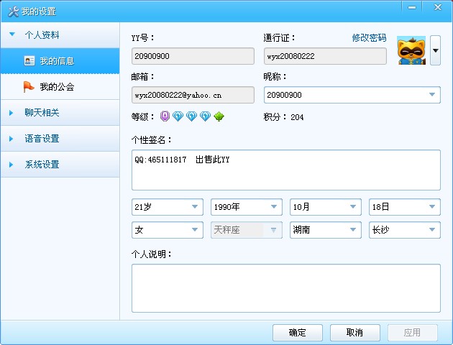Click the orange flag icon beside 我的公会
The height and width of the screenshot is (345, 453).
(29, 87)
